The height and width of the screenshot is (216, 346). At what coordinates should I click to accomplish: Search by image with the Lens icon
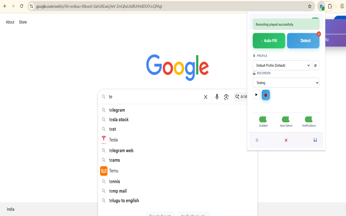coord(226,97)
